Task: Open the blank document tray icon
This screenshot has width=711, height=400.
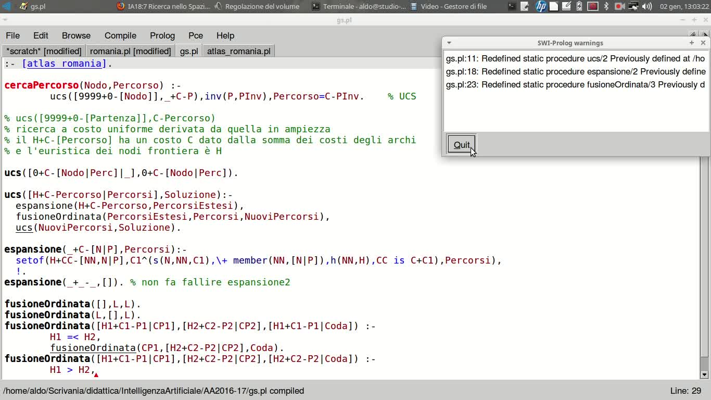Action: click(554, 6)
